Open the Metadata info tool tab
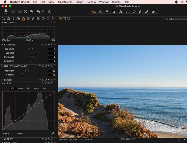187x143 pixels. pos(43,19)
